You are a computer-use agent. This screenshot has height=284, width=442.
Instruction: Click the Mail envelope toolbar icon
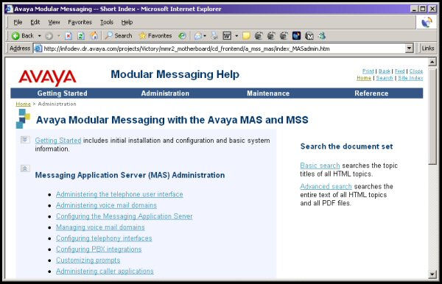pos(198,36)
